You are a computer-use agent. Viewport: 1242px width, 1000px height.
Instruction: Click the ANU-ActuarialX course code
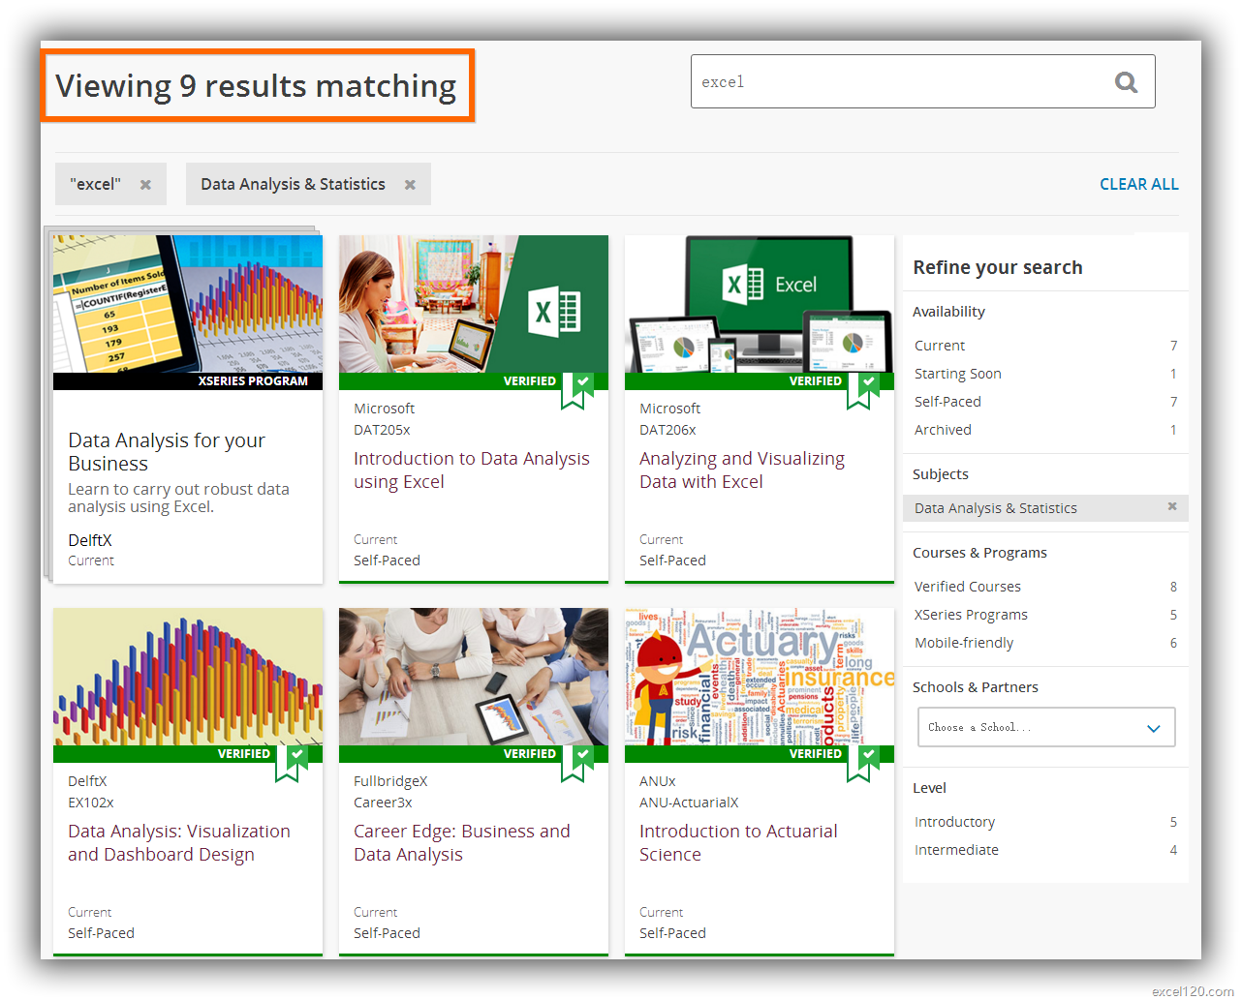point(689,803)
